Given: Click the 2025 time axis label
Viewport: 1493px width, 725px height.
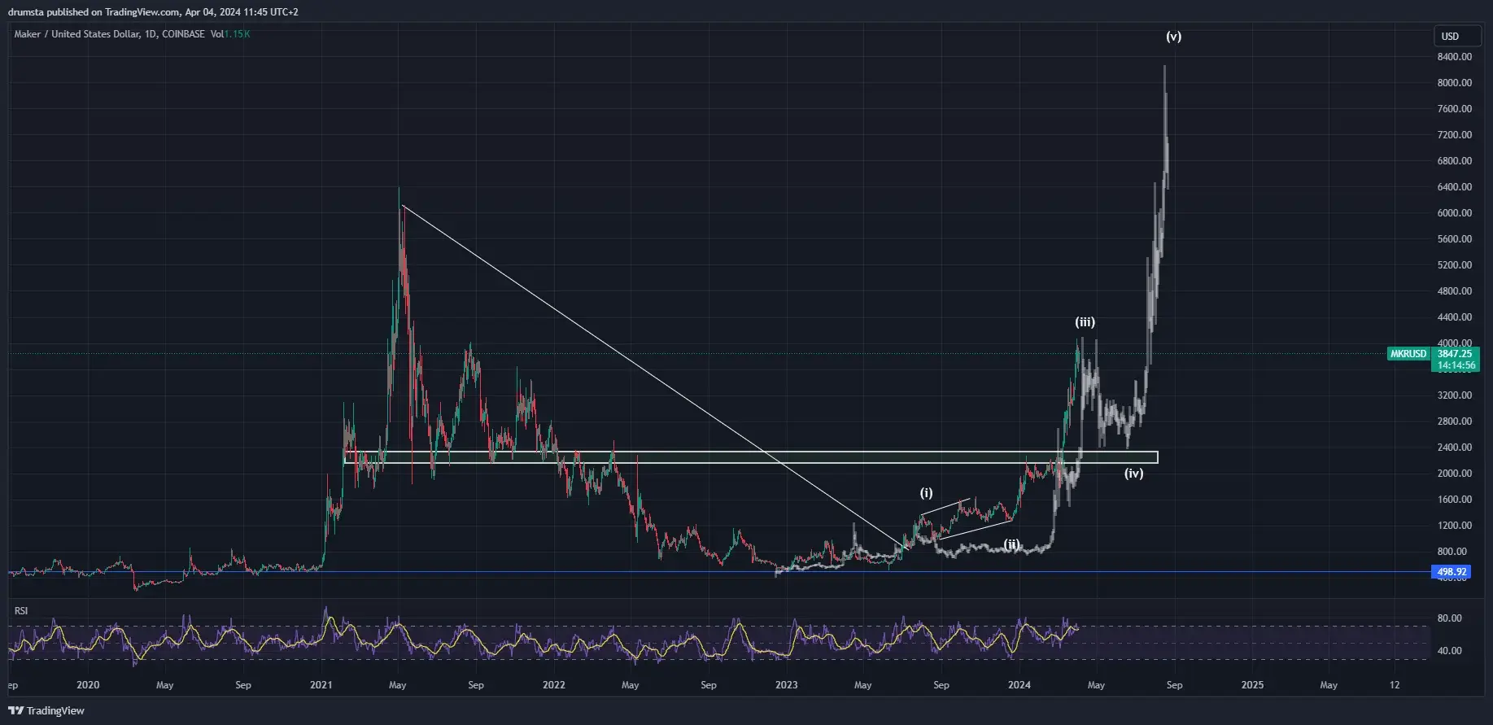Looking at the screenshot, I should (1252, 685).
